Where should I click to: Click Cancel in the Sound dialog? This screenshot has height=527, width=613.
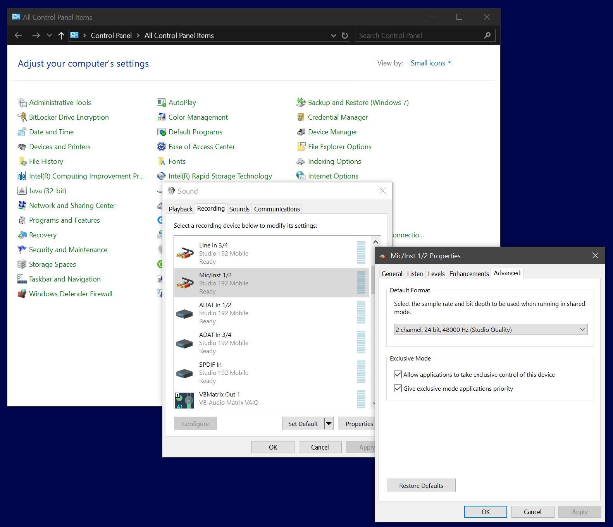pos(320,447)
